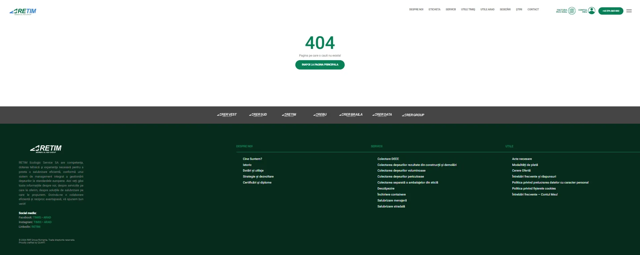Click the RETIM footer logo
The height and width of the screenshot is (255, 640).
point(46,149)
